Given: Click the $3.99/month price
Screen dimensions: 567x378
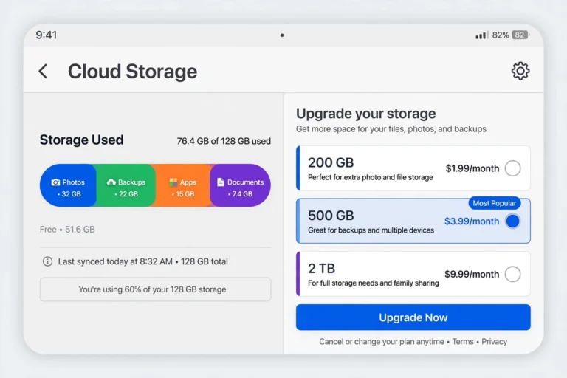Looking at the screenshot, I should [x=472, y=221].
